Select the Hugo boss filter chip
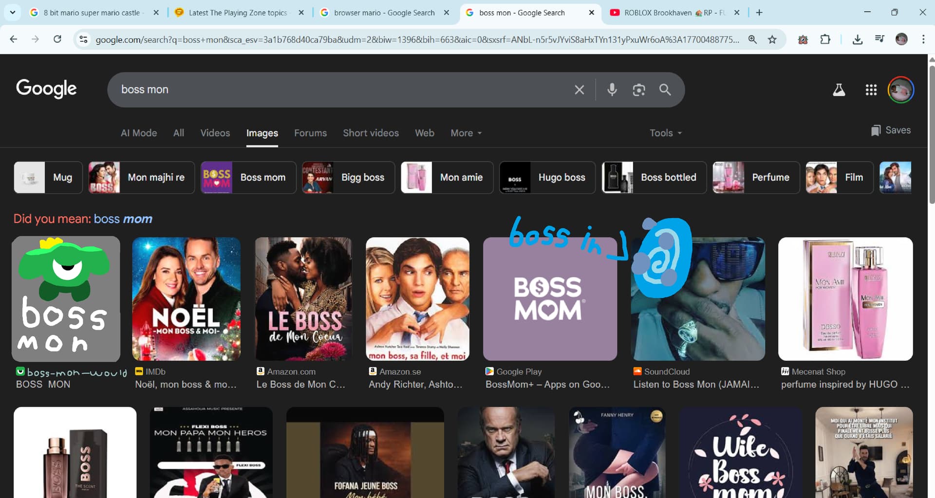935x498 pixels. tap(547, 178)
